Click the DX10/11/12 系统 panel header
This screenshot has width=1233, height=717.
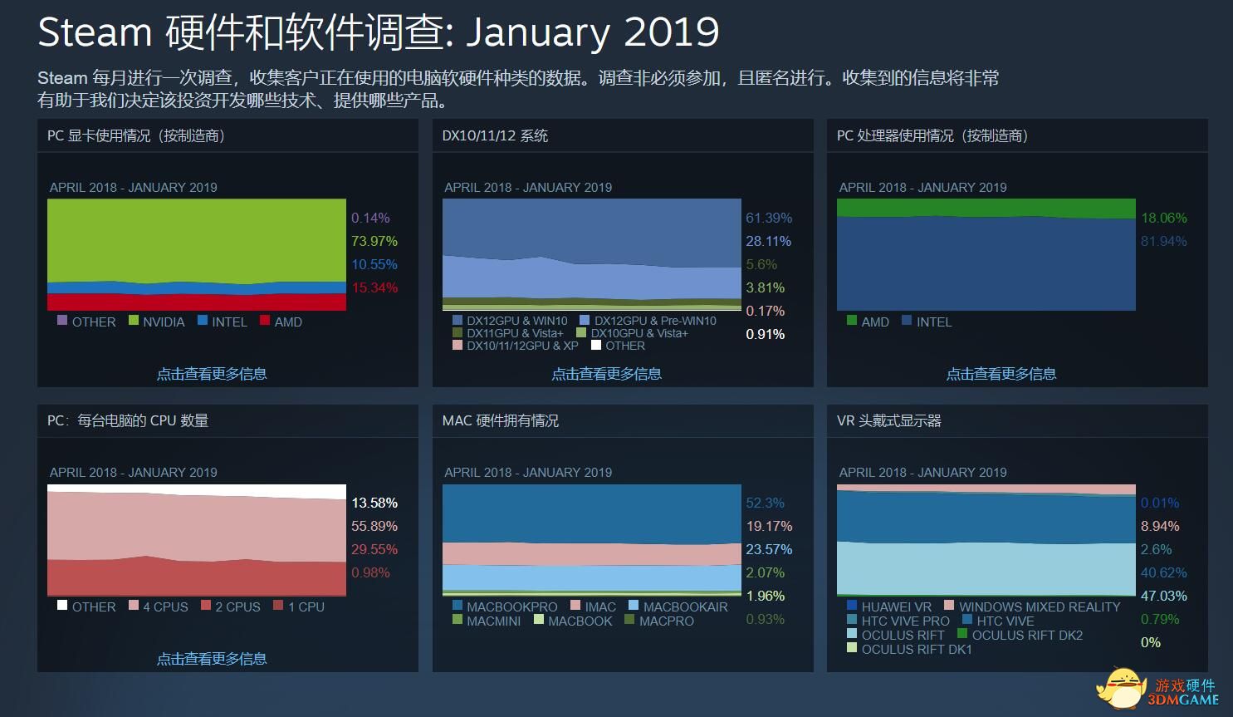623,135
